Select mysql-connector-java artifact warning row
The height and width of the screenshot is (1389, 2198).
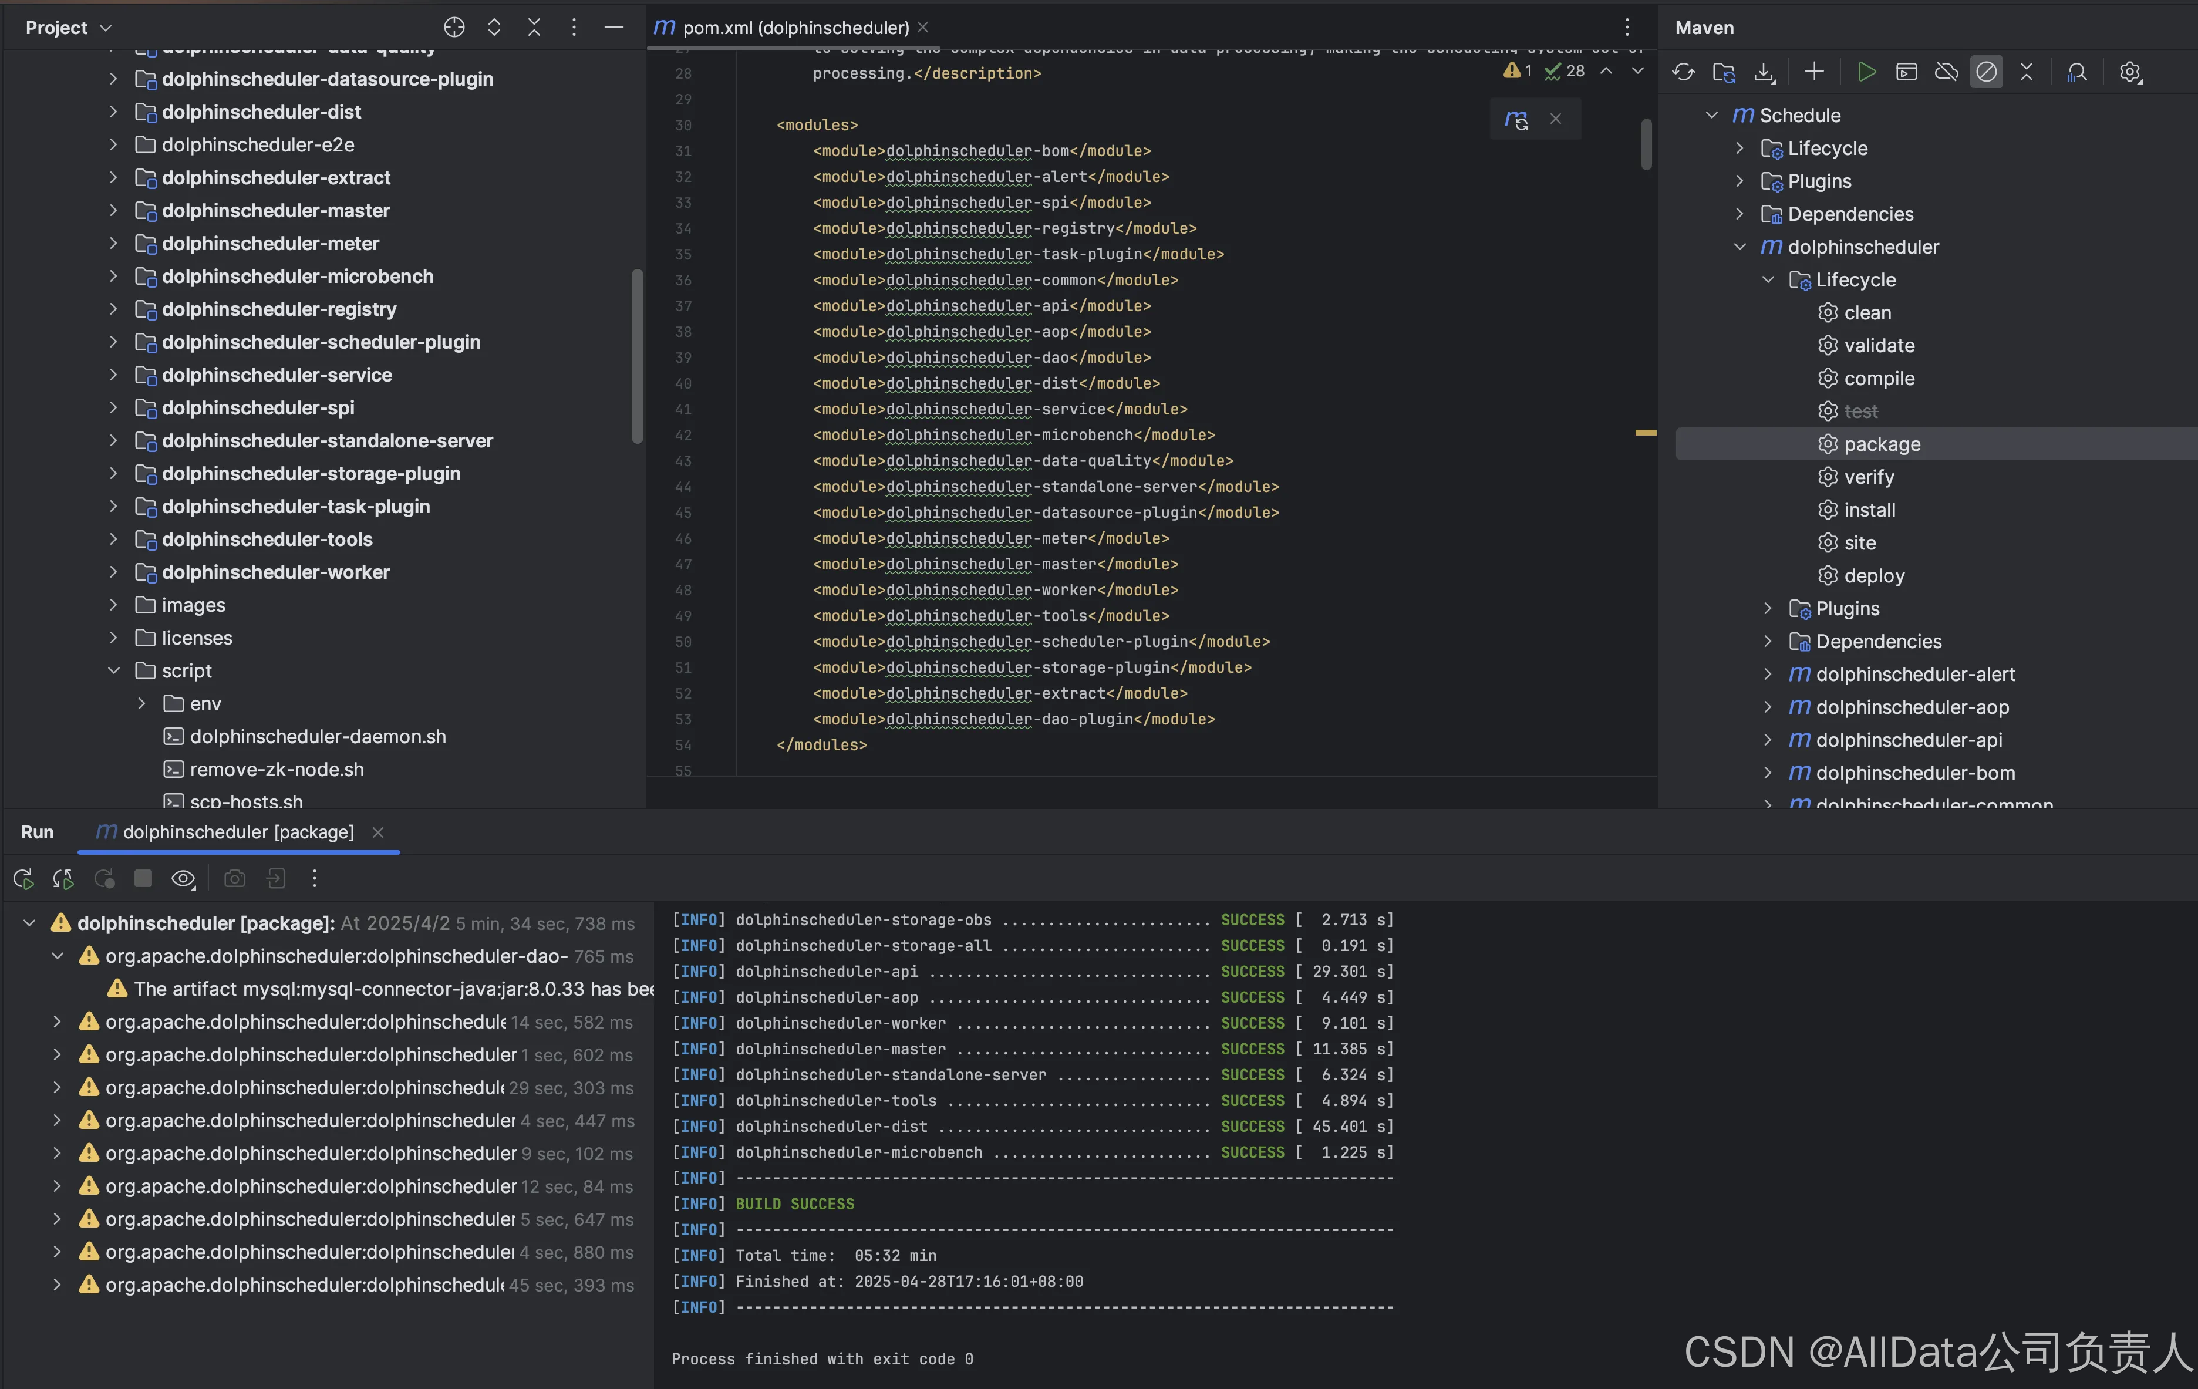coord(380,989)
